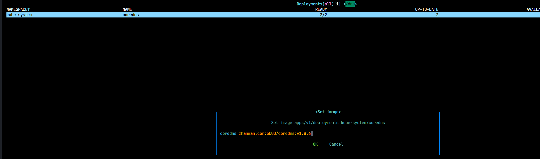Select the <Set image> dialog title
Viewport: 540px width, 159px height.
coord(328,112)
